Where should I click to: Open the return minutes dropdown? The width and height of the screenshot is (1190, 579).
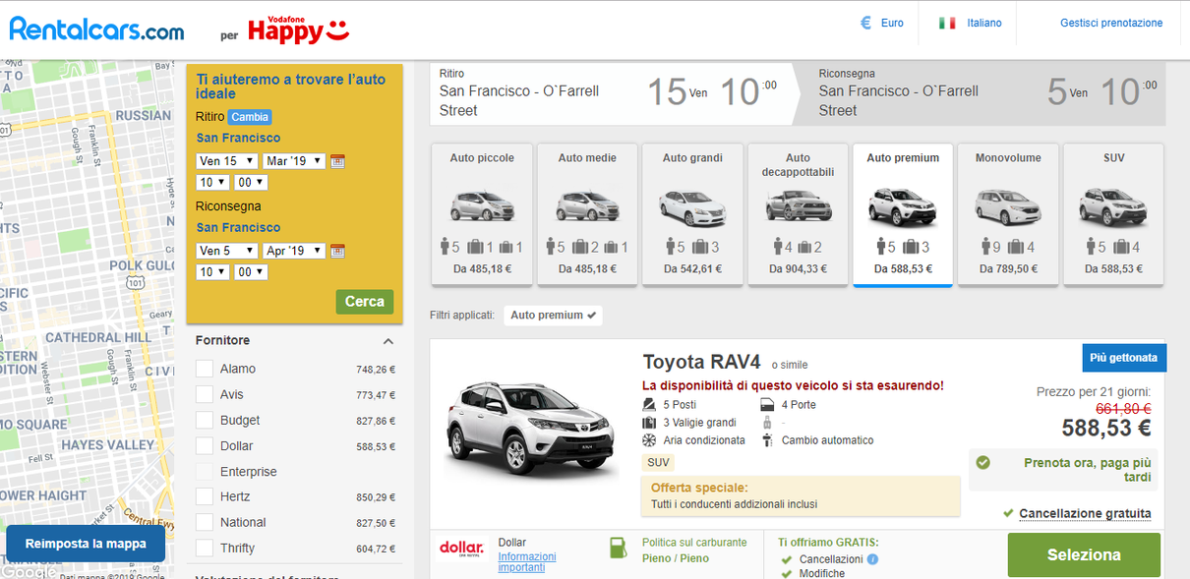click(x=250, y=272)
